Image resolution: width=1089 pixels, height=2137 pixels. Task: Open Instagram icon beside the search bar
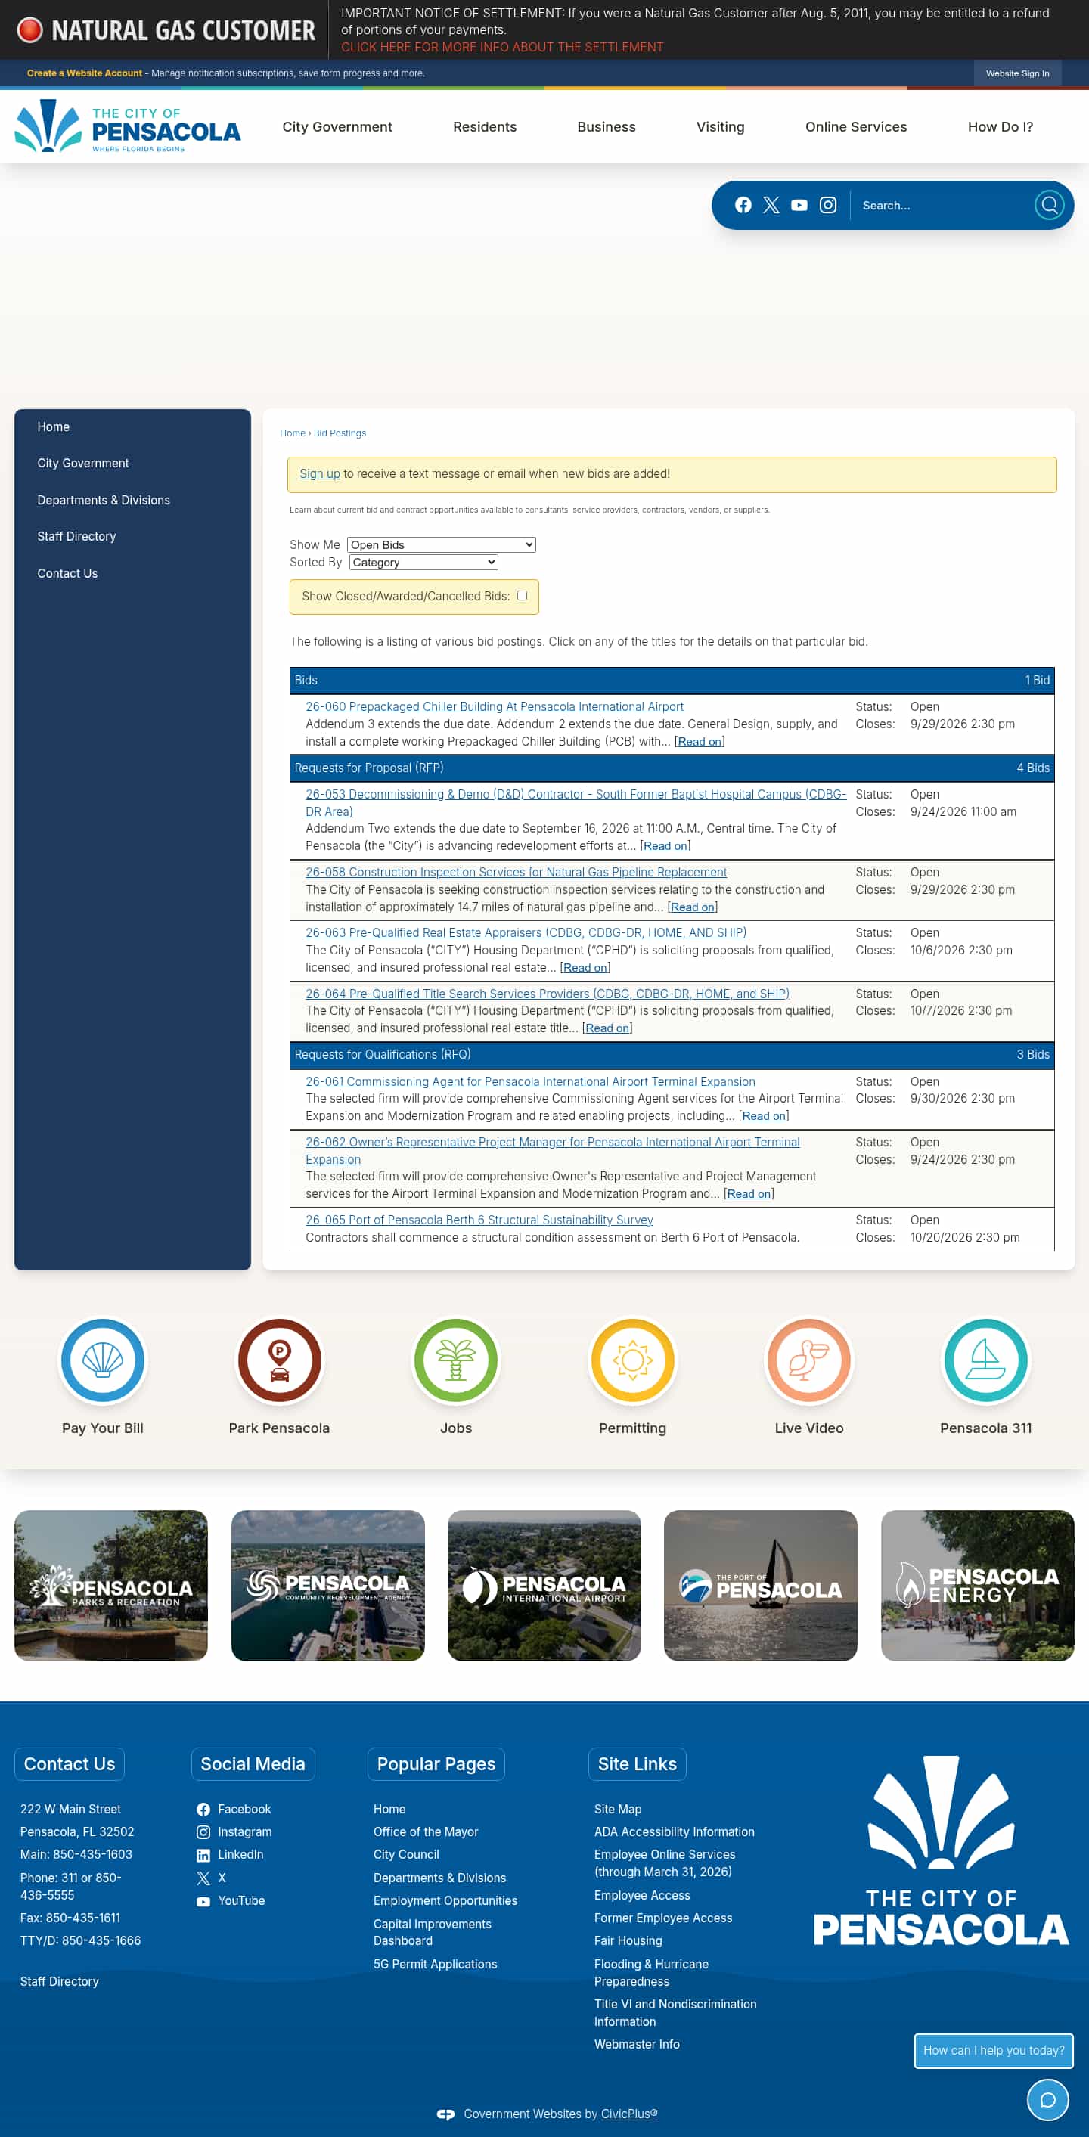pyautogui.click(x=828, y=205)
